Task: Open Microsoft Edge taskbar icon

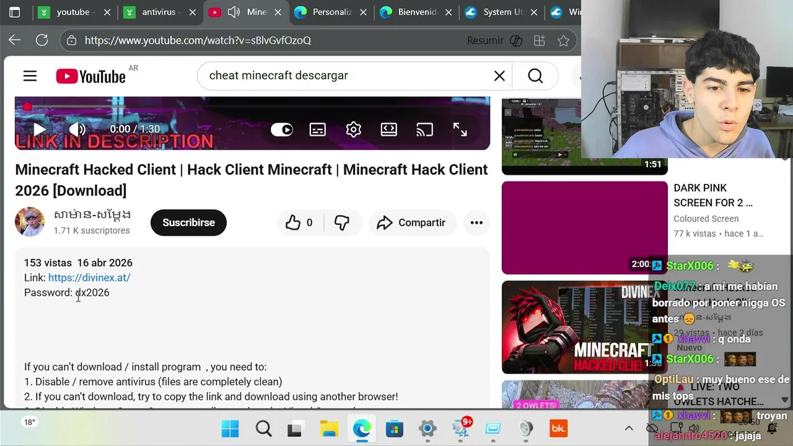Action: [x=362, y=429]
